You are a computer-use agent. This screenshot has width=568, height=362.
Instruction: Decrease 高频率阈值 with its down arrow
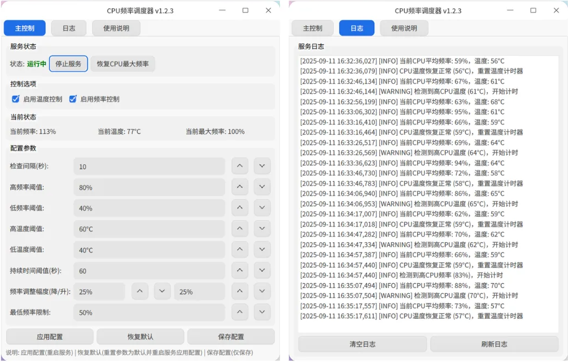point(262,187)
